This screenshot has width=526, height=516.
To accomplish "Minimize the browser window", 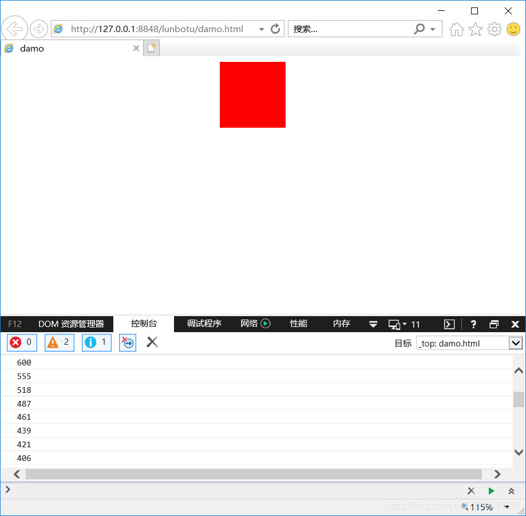I will click(441, 11).
